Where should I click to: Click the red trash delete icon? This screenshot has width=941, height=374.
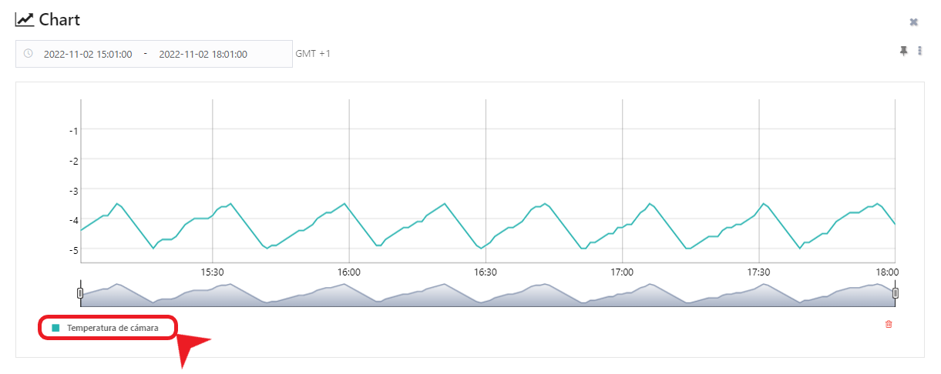[x=889, y=325]
